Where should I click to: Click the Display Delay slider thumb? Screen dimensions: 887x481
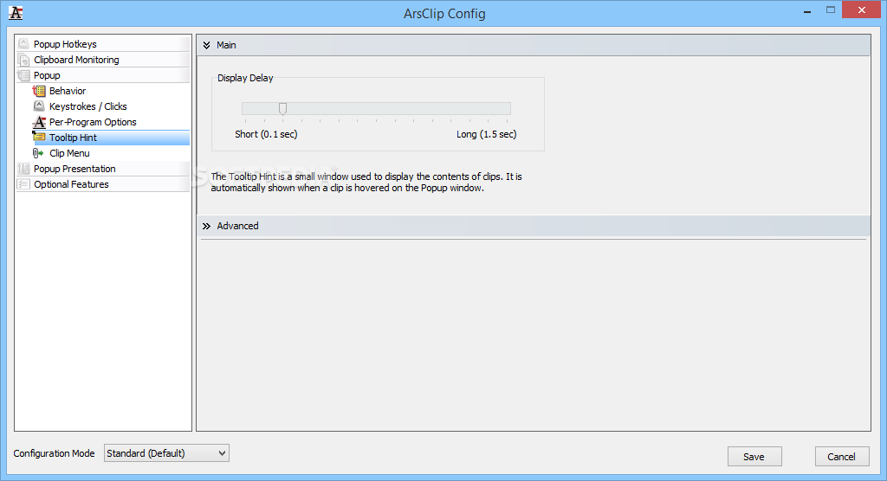[283, 108]
